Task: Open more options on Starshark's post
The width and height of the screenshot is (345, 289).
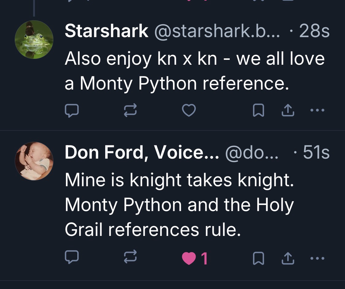Action: coord(317,110)
